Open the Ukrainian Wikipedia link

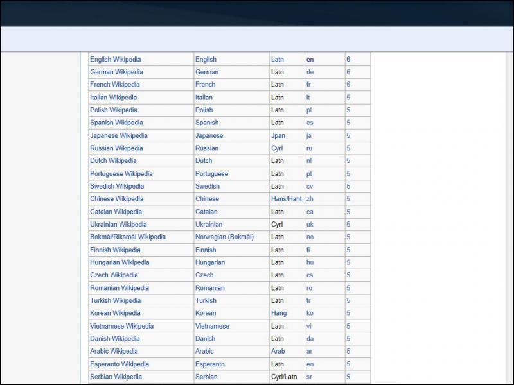(x=118, y=224)
